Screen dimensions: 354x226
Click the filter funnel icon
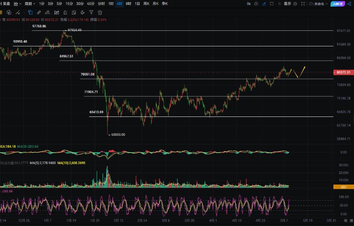click(x=91, y=13)
